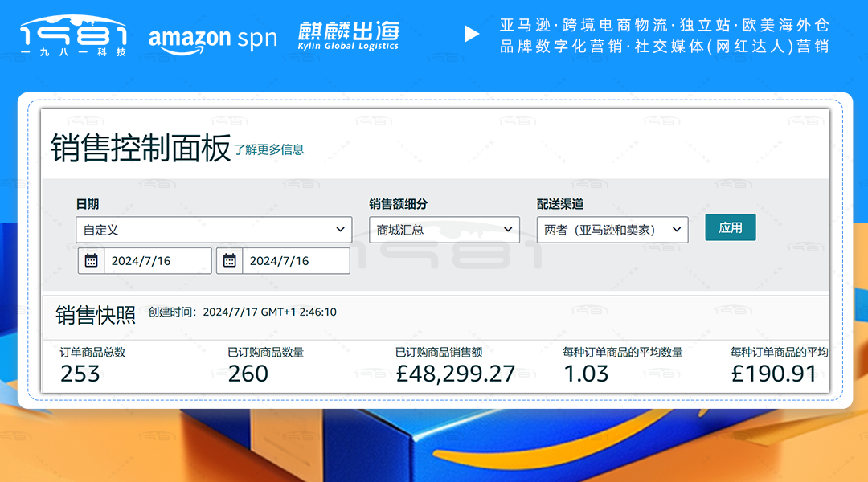This screenshot has width=868, height=482.
Task: Click the banner line 品牌数字化营销·社交媒体(网红达人)营销
Action: click(x=665, y=46)
